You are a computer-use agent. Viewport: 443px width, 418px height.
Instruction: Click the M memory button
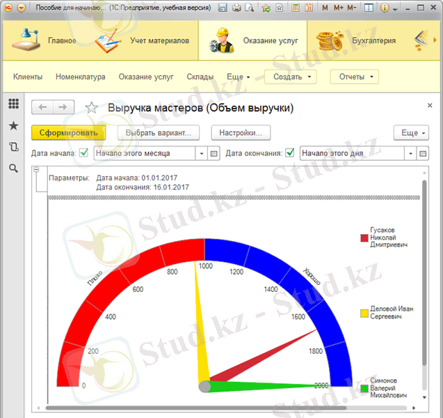325,8
